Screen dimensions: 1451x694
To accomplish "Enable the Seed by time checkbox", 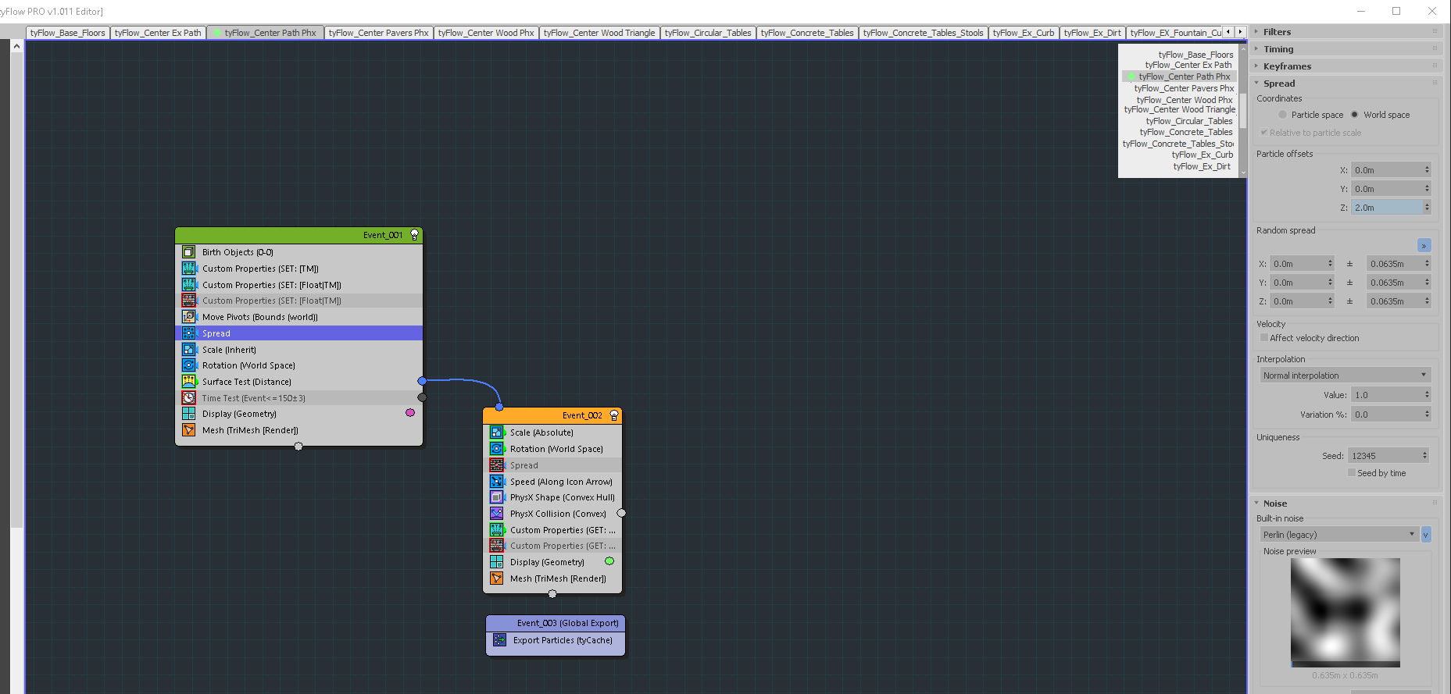I will coord(1352,473).
